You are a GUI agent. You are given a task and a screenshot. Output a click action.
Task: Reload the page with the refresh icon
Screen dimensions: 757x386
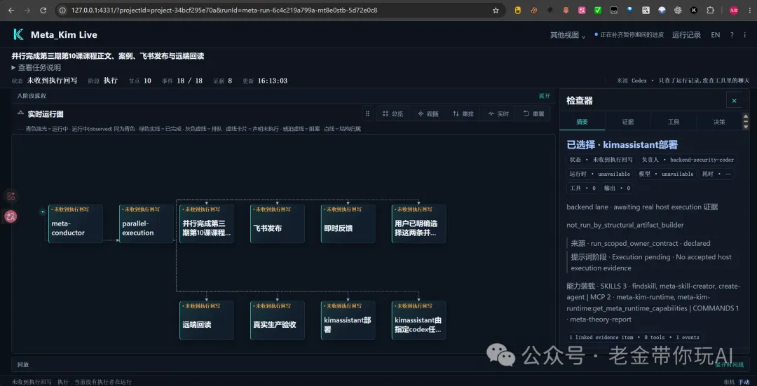(43, 10)
